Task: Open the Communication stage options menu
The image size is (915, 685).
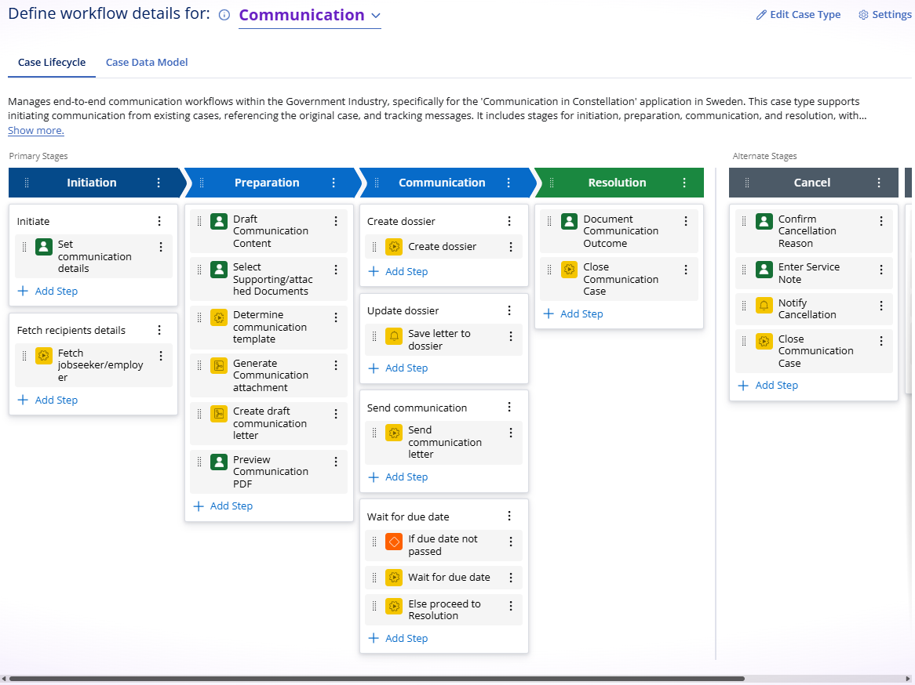Action: [x=509, y=183]
